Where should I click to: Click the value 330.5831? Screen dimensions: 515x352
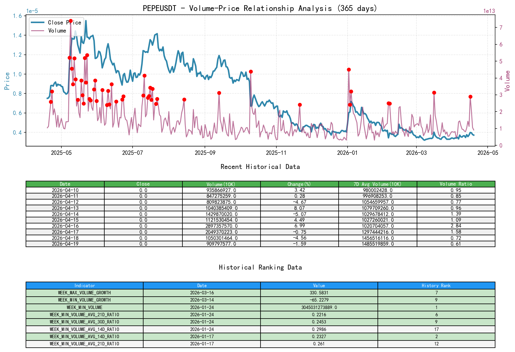319,293
